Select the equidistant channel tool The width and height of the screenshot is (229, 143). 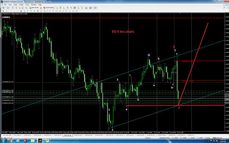[x=21, y=11]
